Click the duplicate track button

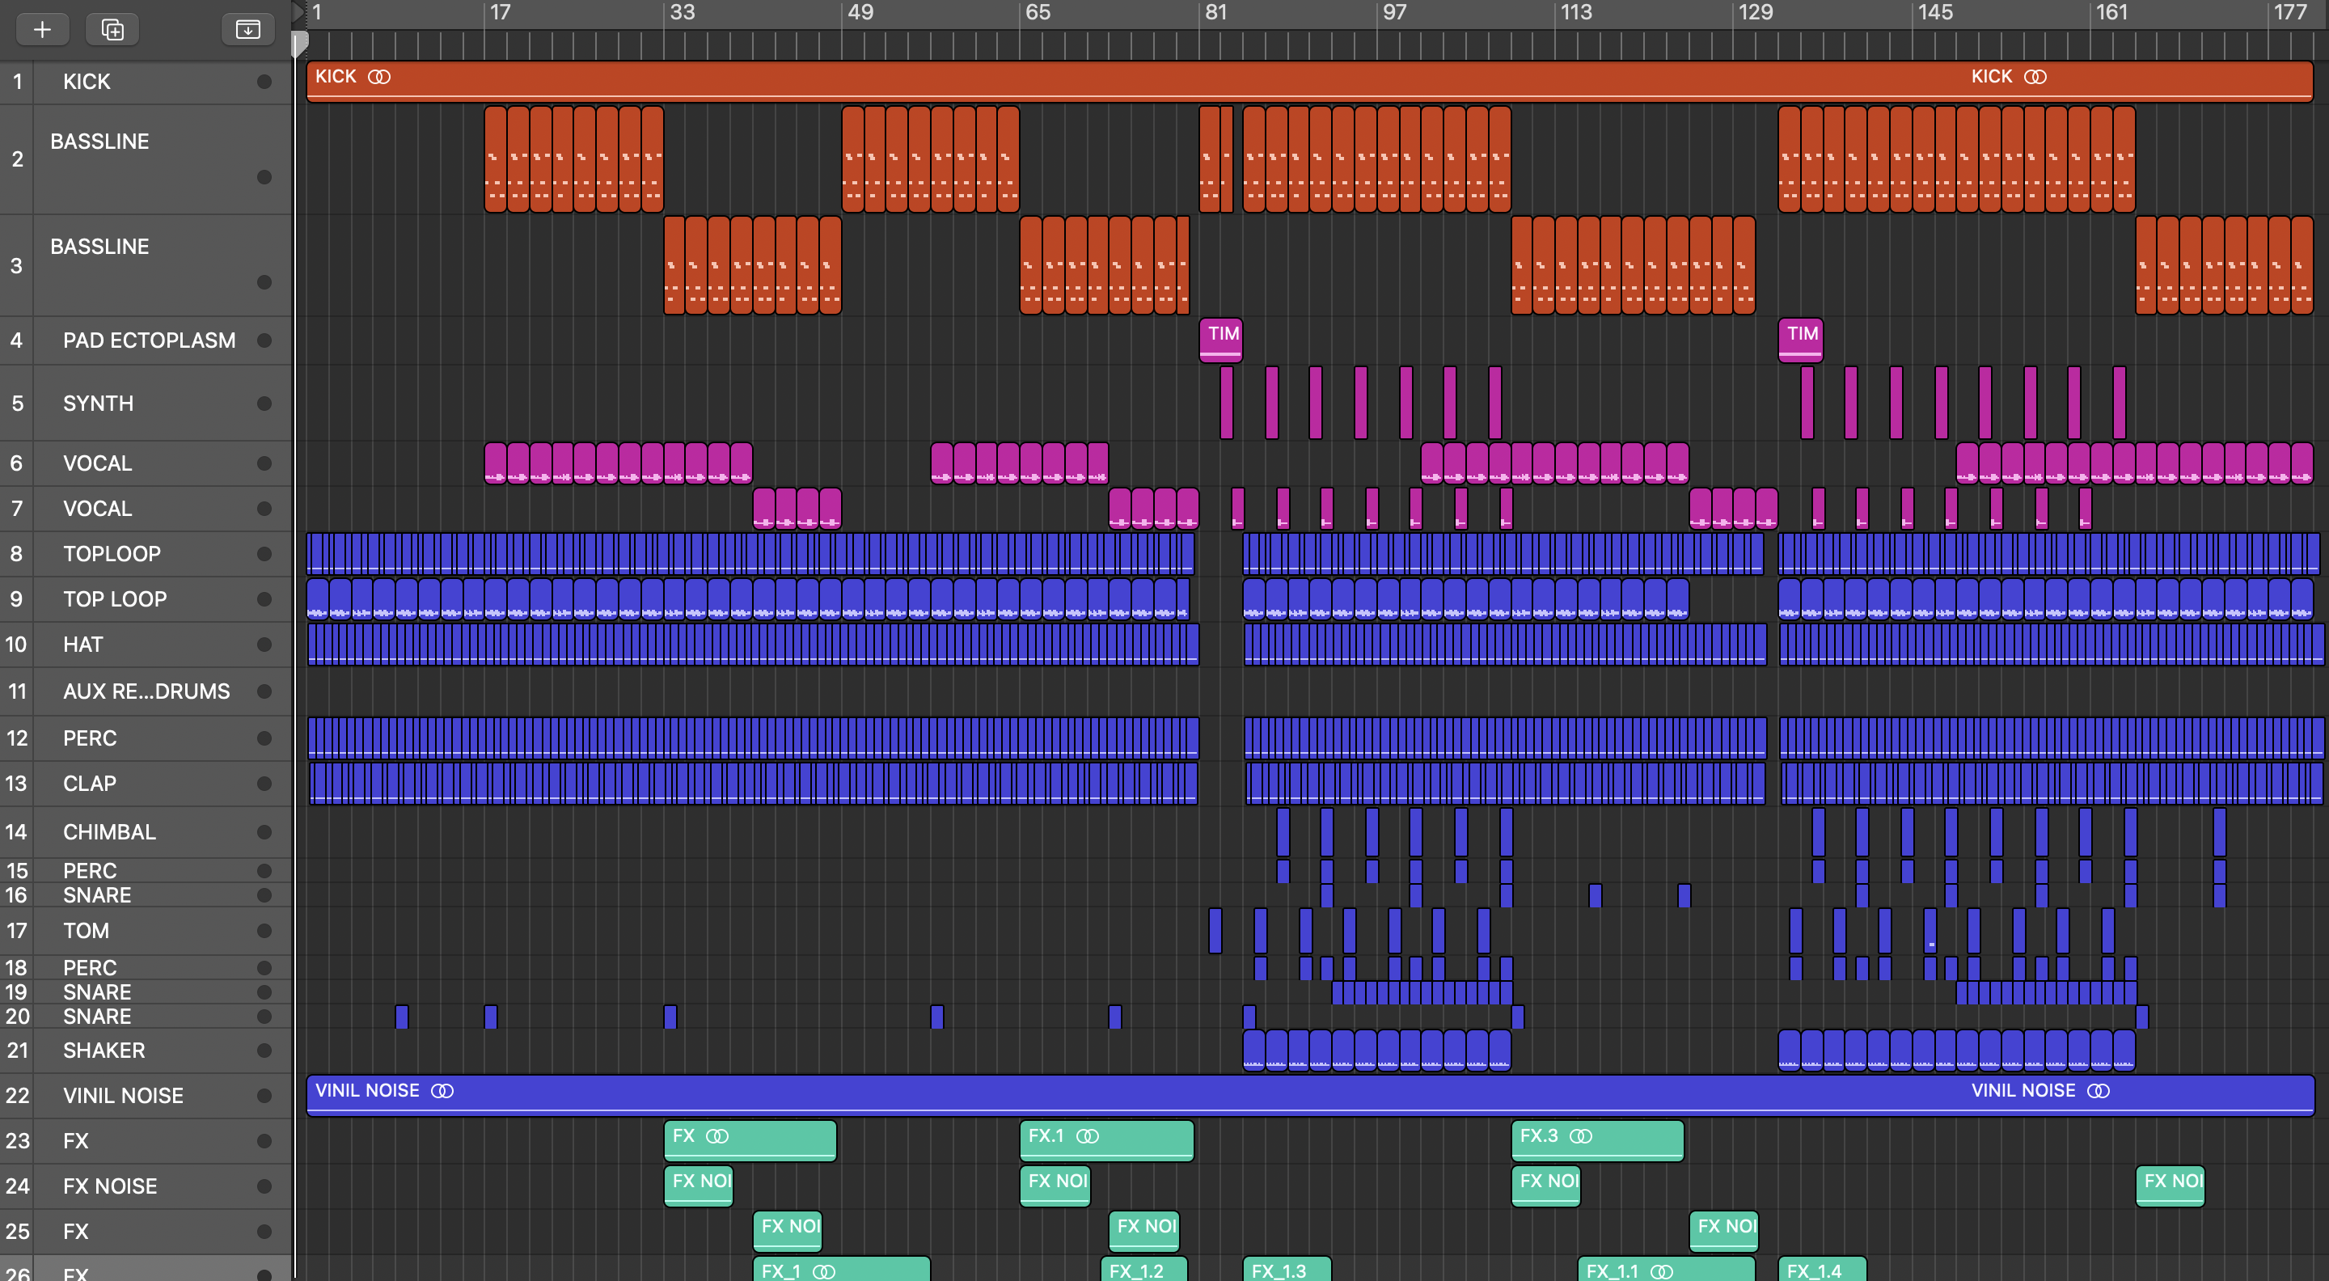point(112,29)
